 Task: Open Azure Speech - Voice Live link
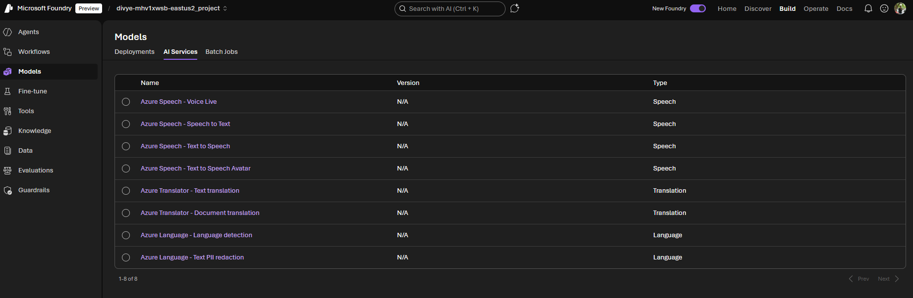[178, 102]
